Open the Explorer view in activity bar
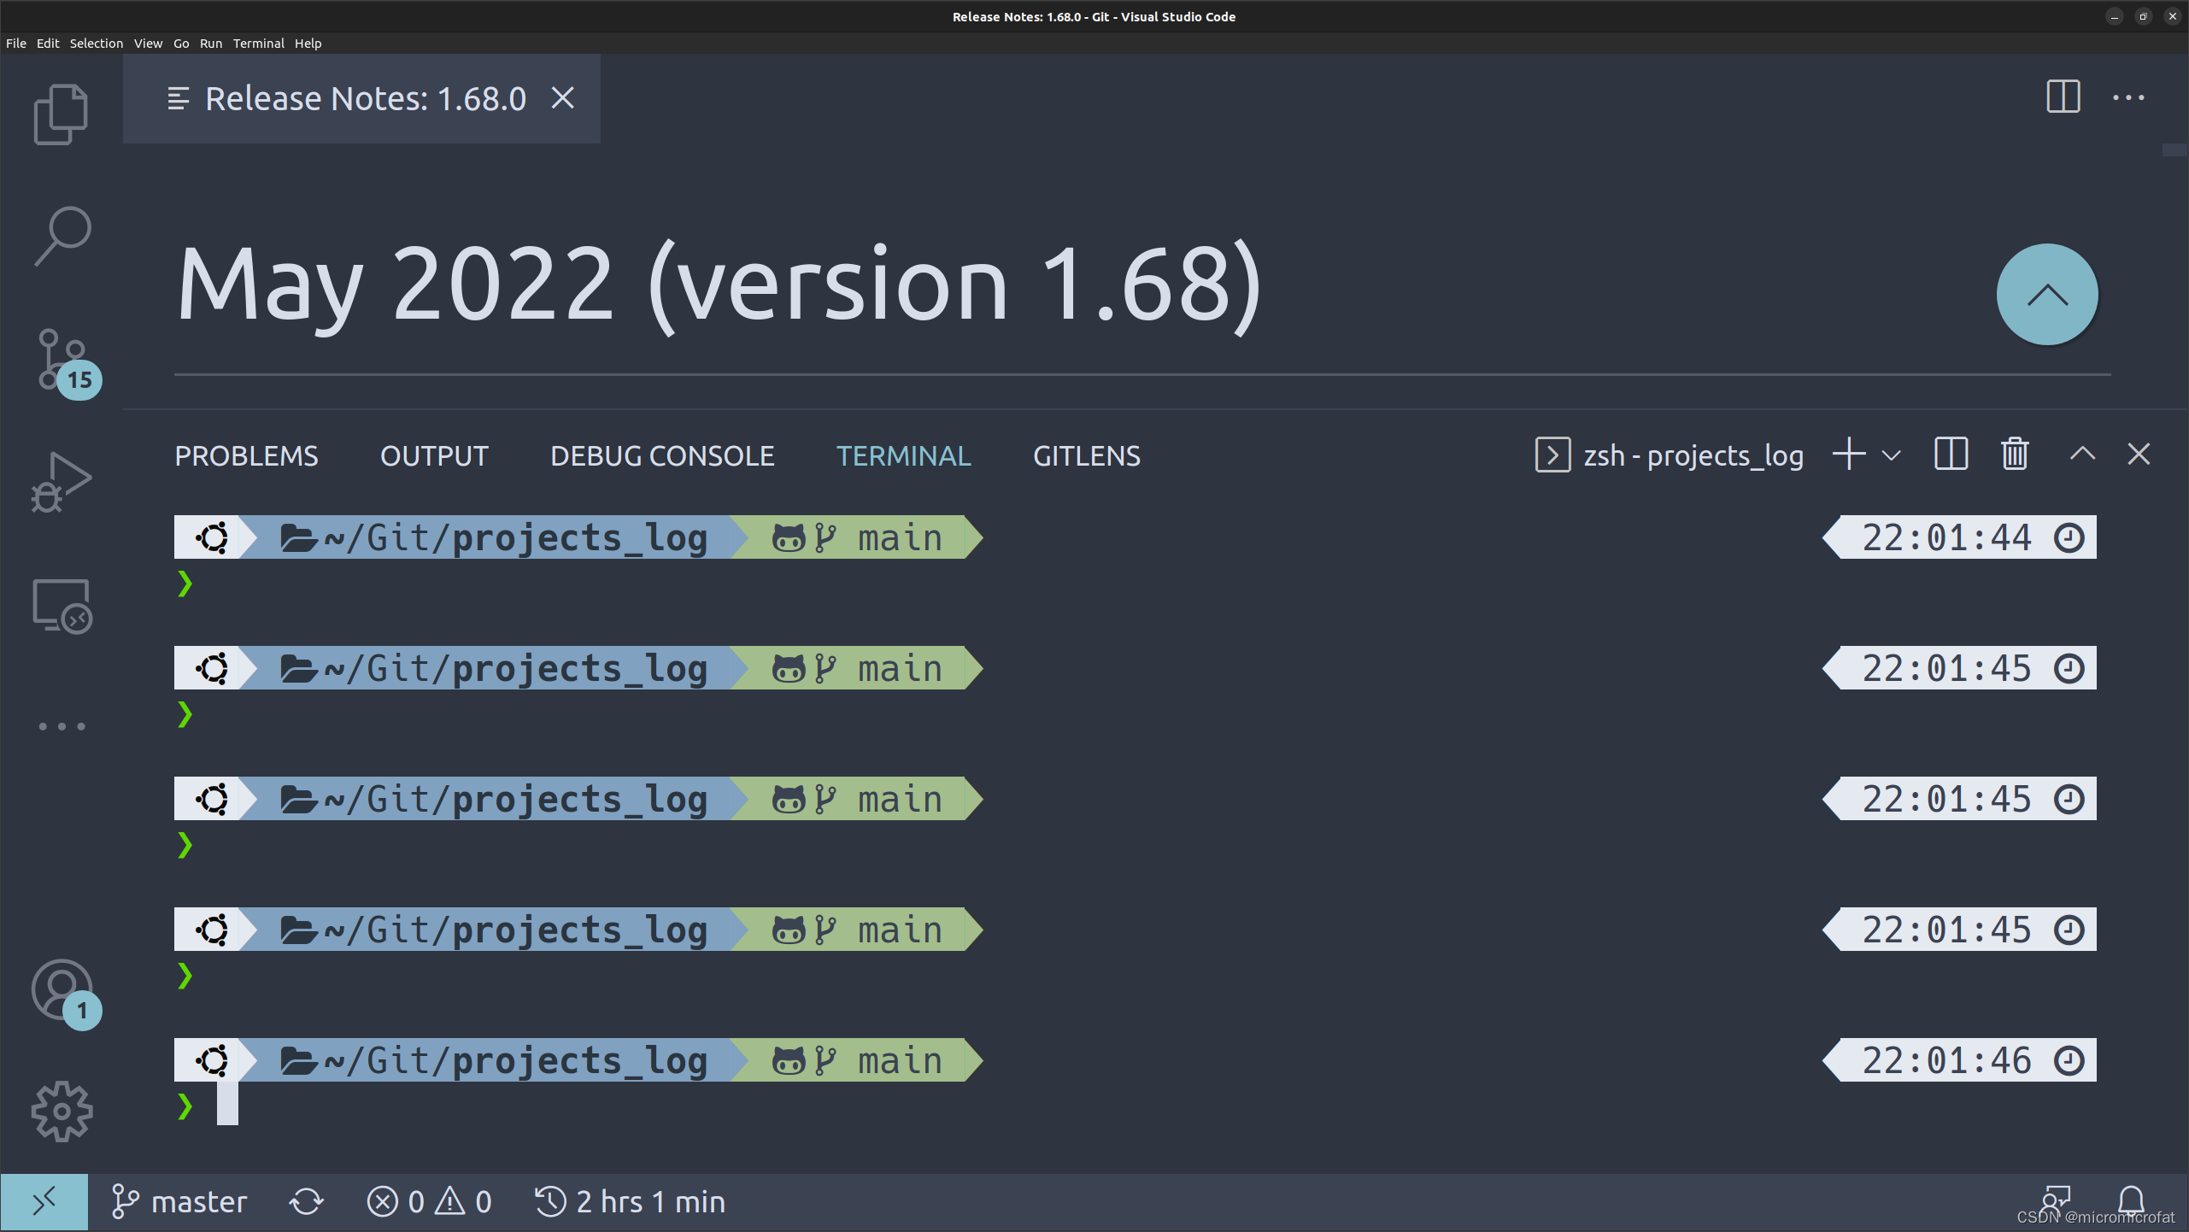 click(x=61, y=114)
